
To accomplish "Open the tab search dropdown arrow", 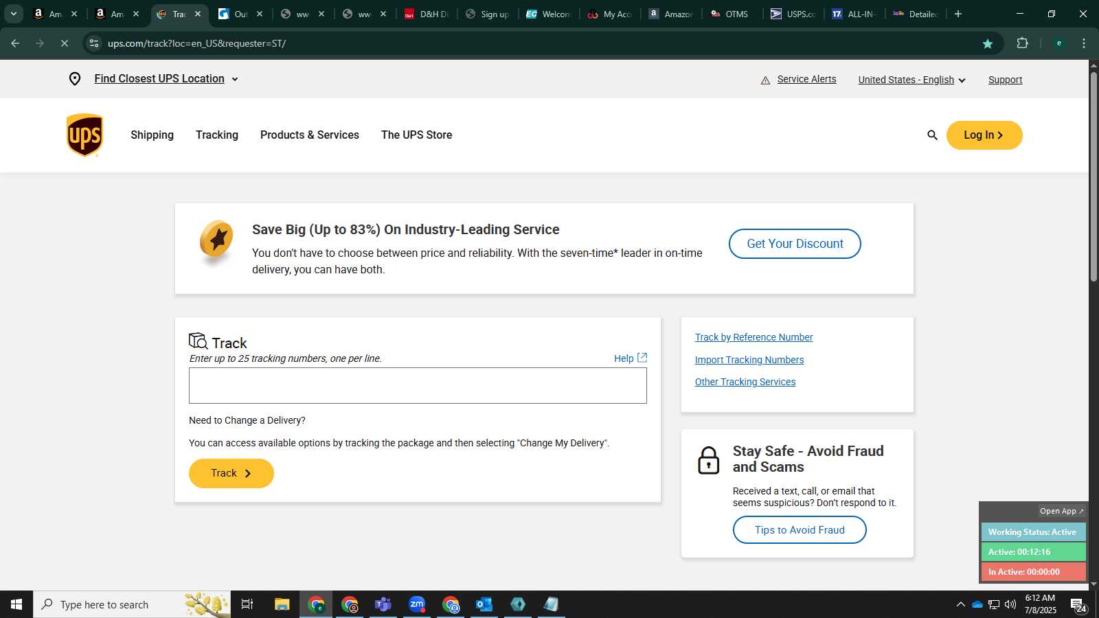I will (x=13, y=14).
